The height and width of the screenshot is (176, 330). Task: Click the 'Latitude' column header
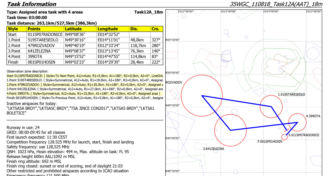73,29
